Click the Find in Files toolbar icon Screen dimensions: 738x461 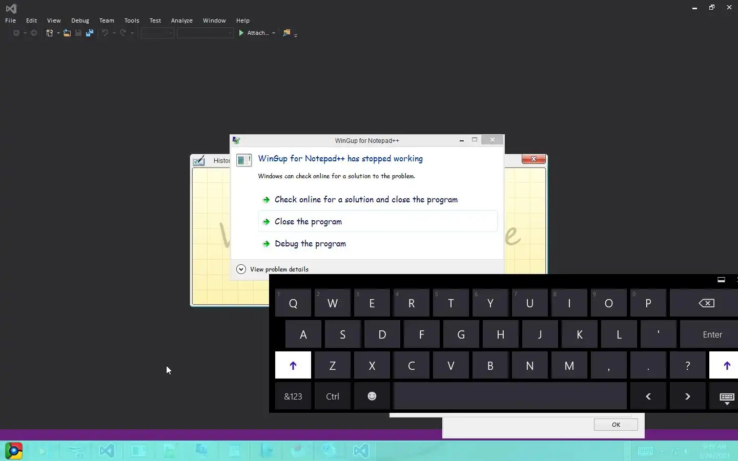[x=286, y=33]
